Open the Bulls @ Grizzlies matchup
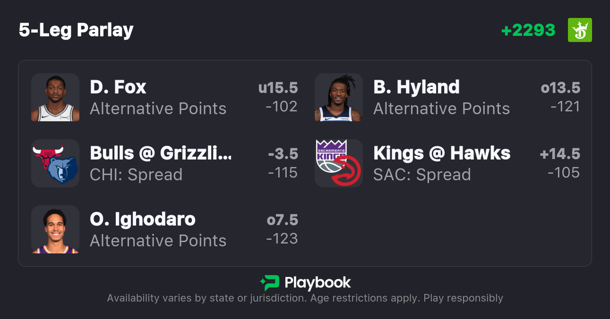This screenshot has width=610, height=319. [x=161, y=153]
